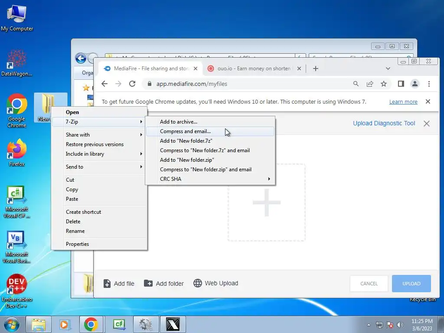
Task: Select Create shortcut in context menu
Action: pos(99,212)
